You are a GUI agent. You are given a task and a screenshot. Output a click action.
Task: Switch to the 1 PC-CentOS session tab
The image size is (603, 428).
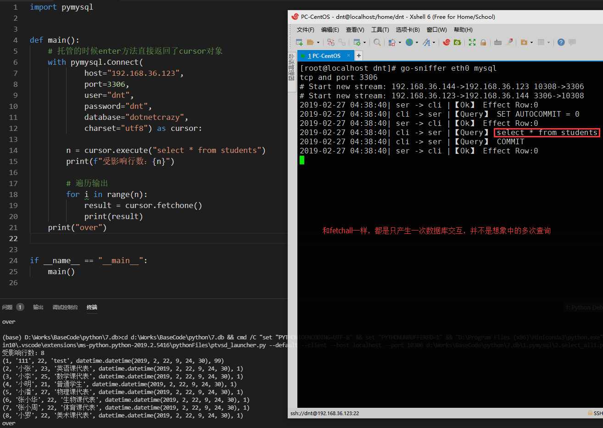point(324,56)
